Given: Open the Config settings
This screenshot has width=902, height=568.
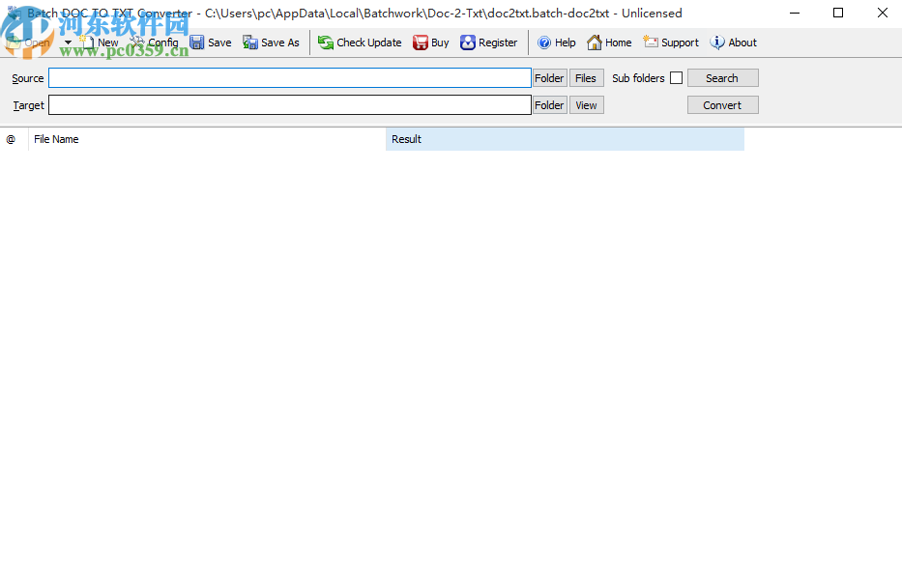Looking at the screenshot, I should coord(157,43).
